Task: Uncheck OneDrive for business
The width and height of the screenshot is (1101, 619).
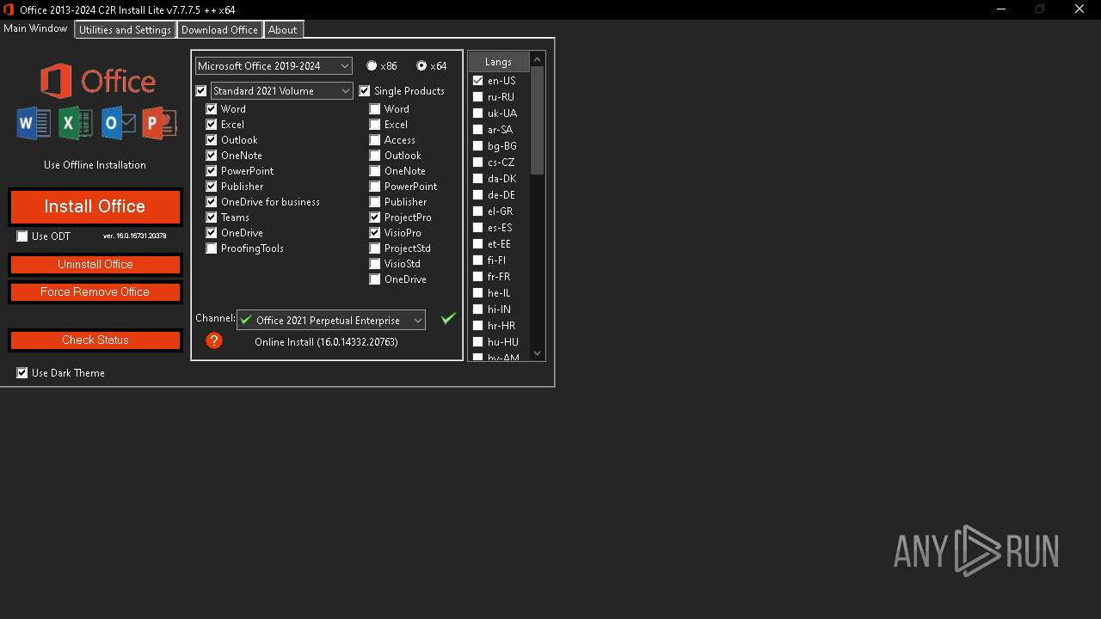Action: (212, 202)
